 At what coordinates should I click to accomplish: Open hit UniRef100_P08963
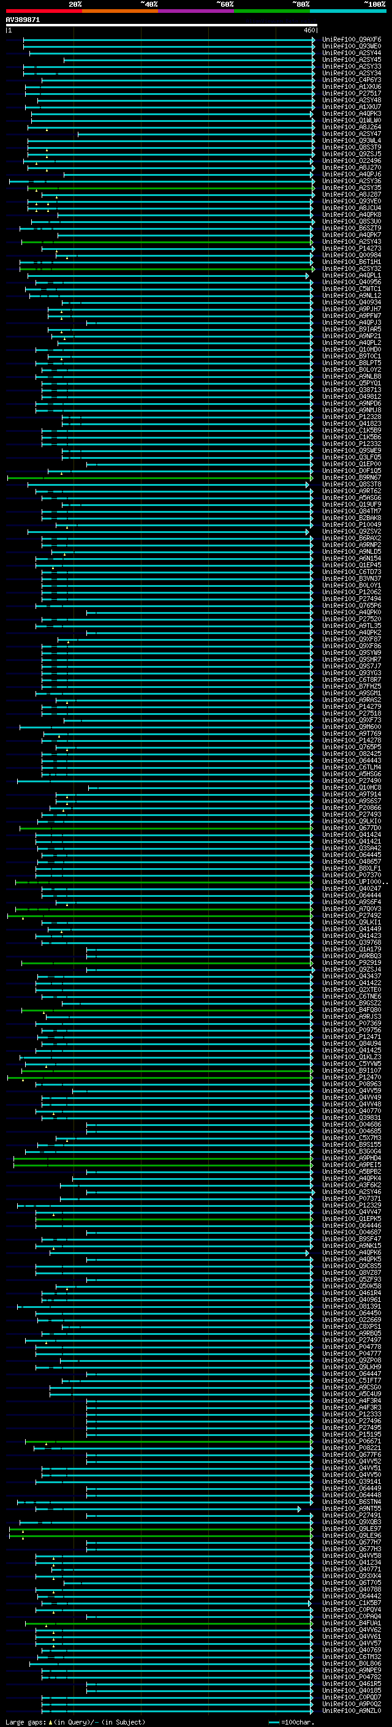tap(352, 1084)
